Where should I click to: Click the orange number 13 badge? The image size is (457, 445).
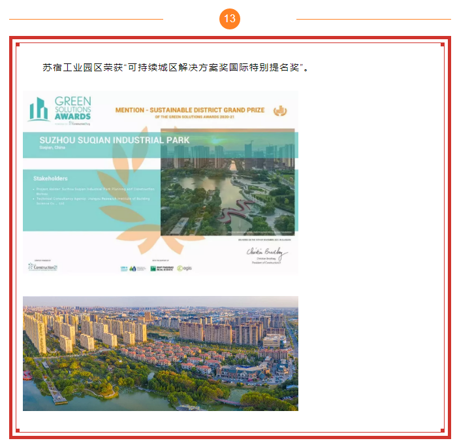click(x=229, y=18)
